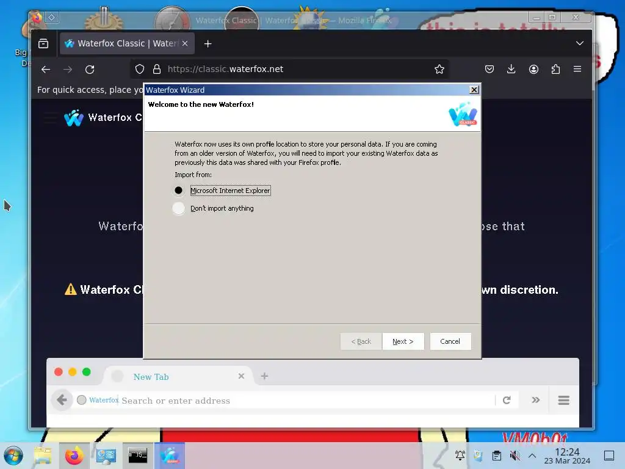Open File Explorer from taskbar
The image size is (625, 469).
click(x=43, y=456)
